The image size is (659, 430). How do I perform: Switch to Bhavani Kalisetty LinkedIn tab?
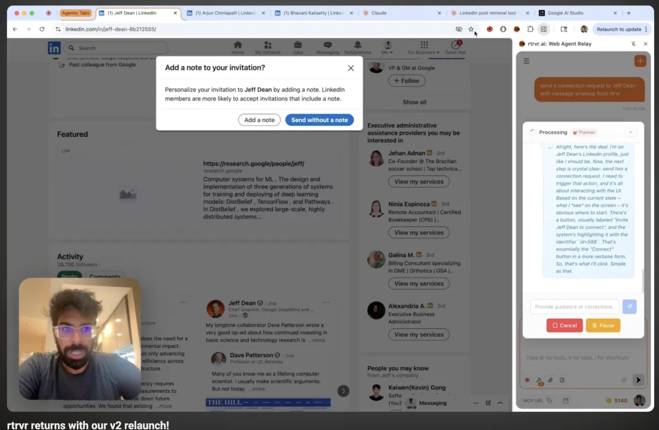(x=314, y=13)
